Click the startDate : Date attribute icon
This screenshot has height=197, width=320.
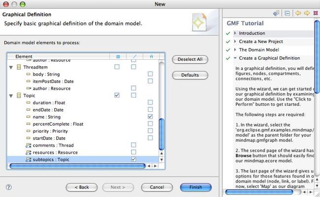(29, 138)
